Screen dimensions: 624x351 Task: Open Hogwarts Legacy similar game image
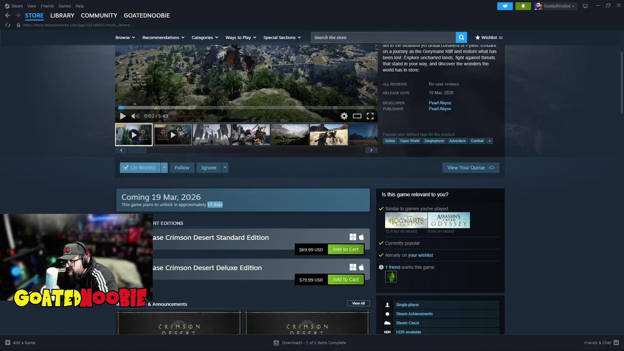point(406,220)
